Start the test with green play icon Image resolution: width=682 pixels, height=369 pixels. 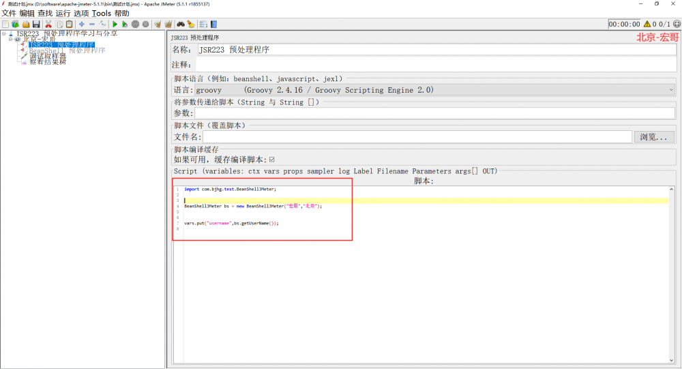pos(115,25)
